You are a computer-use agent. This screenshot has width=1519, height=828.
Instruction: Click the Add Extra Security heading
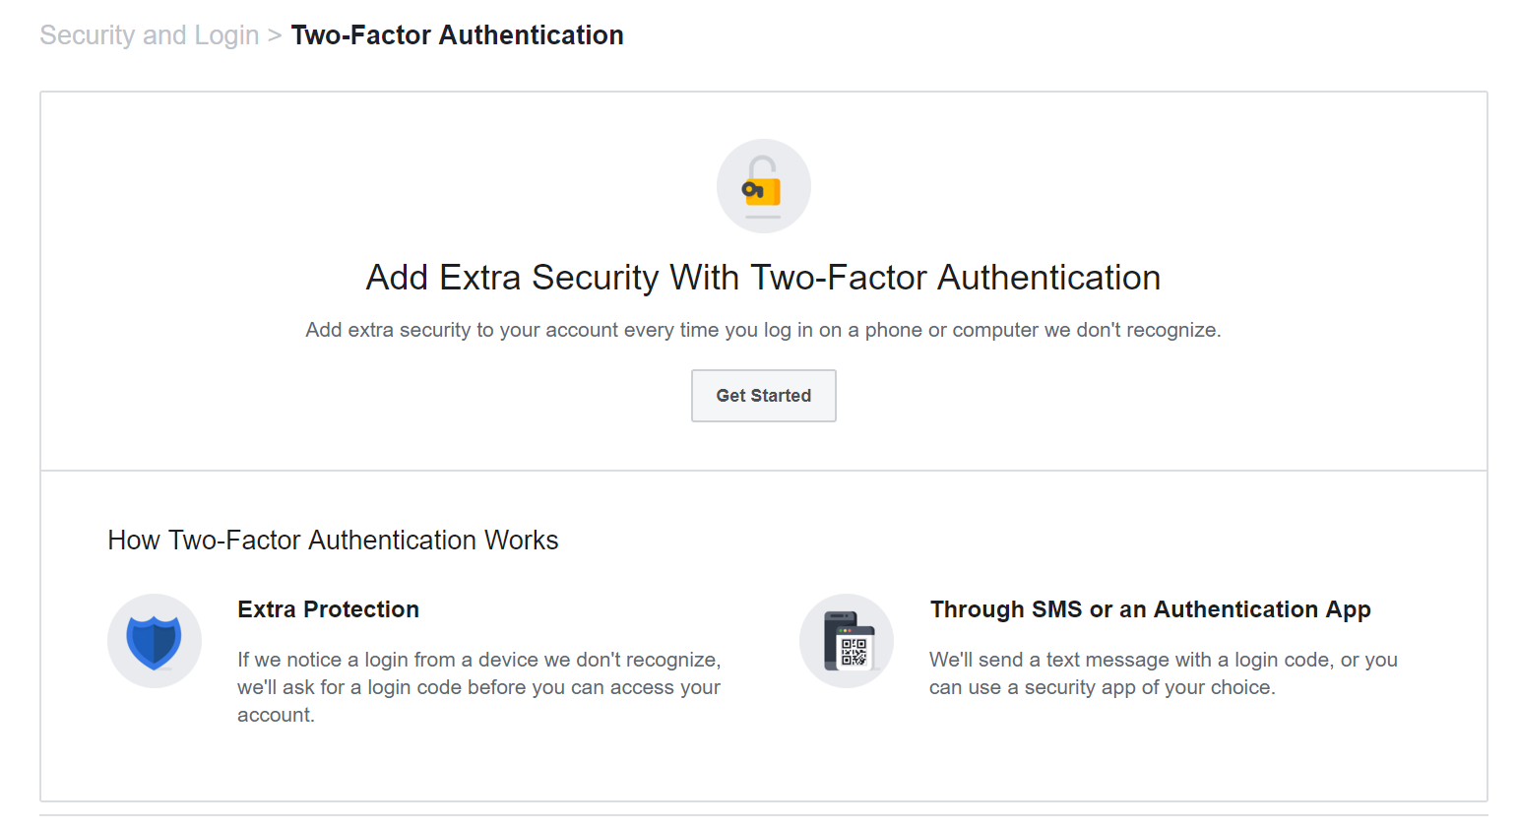click(x=763, y=277)
